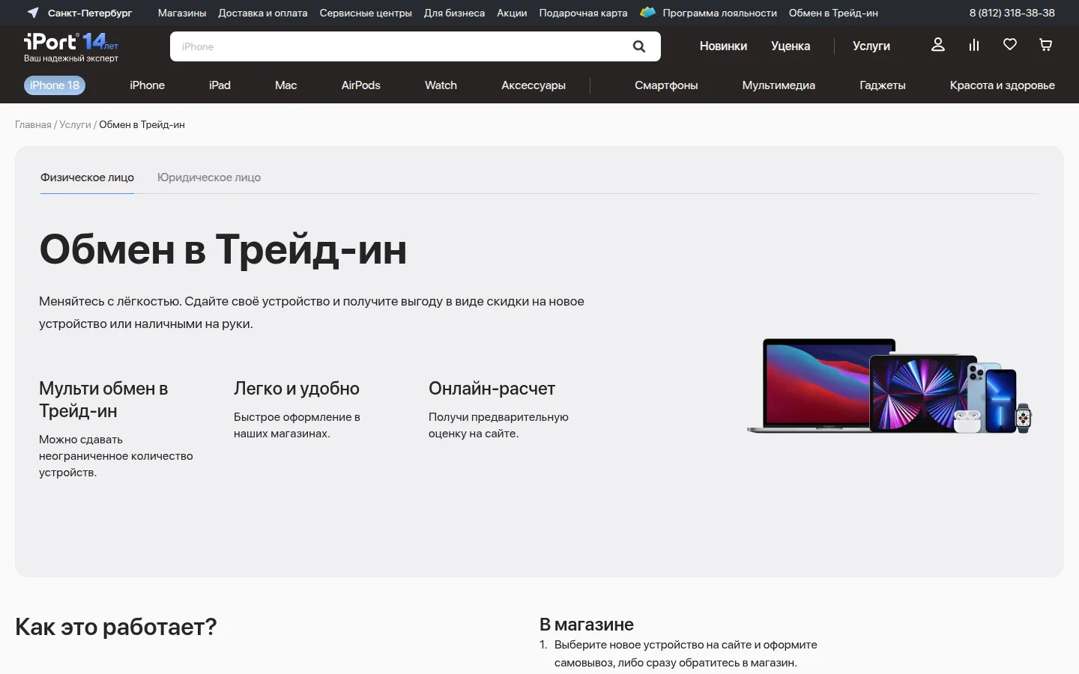This screenshot has height=674, width=1079.
Task: Open the Магазины link
Action: click(182, 13)
